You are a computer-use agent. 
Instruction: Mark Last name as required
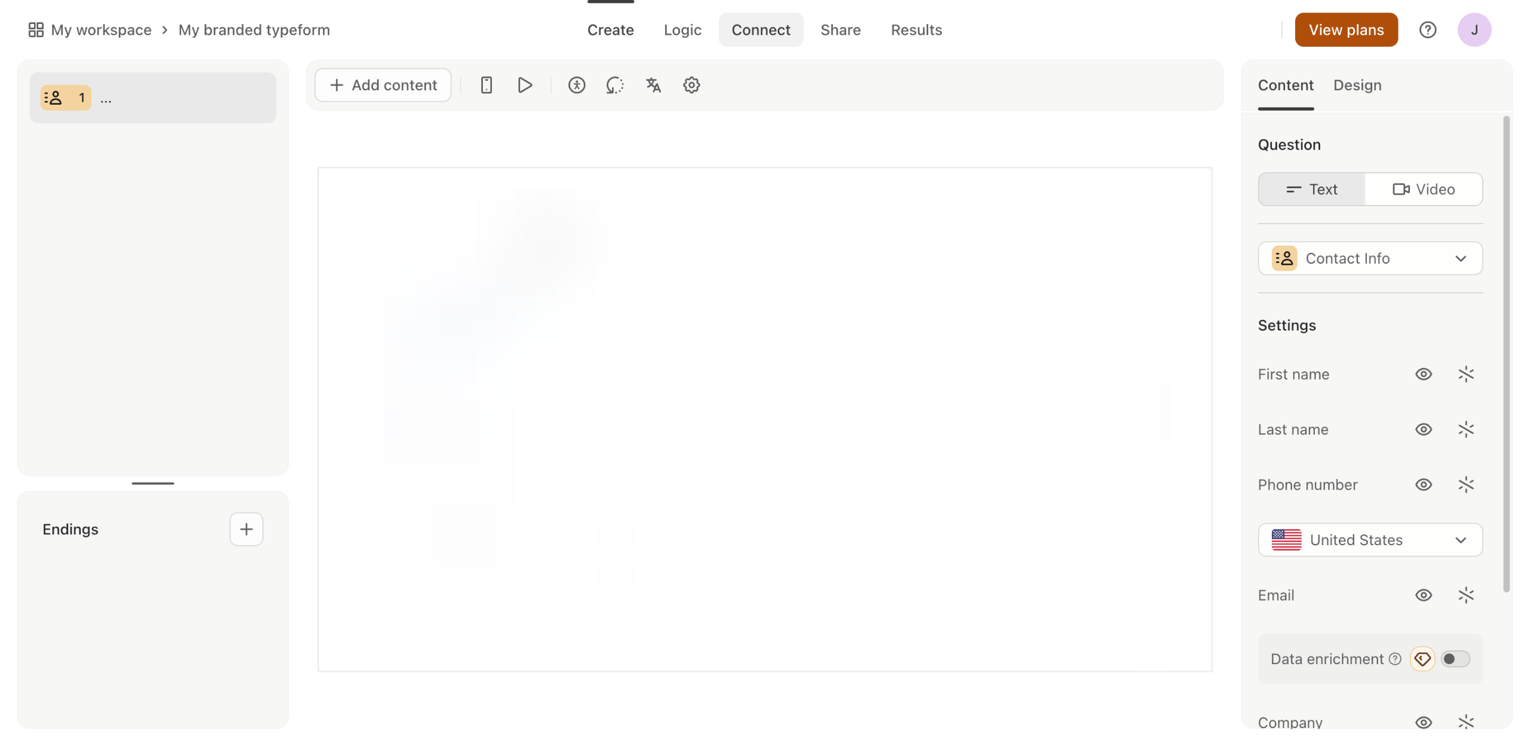point(1465,429)
